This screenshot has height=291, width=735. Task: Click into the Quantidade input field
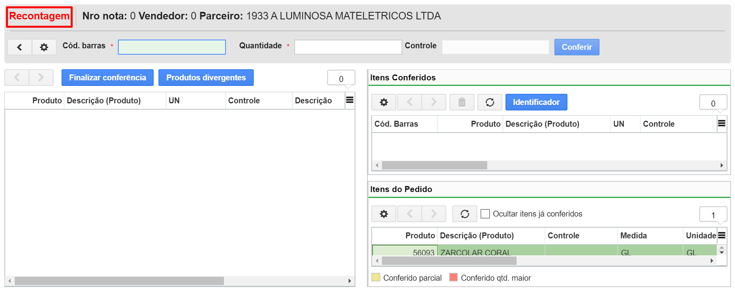click(348, 47)
